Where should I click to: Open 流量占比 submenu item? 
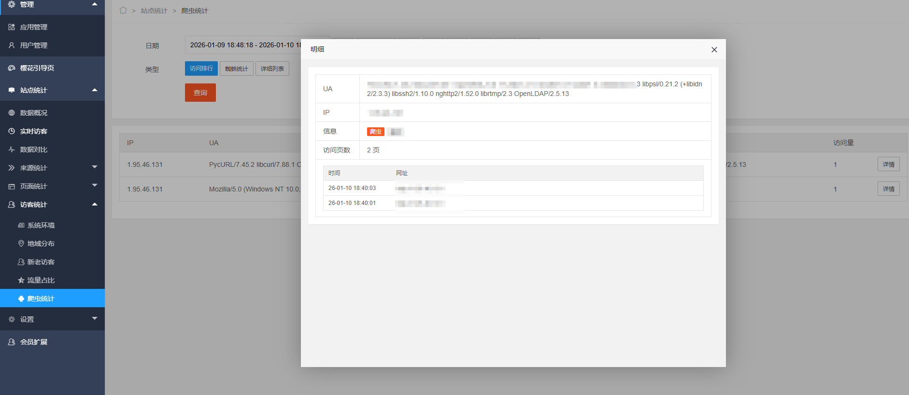click(52, 280)
